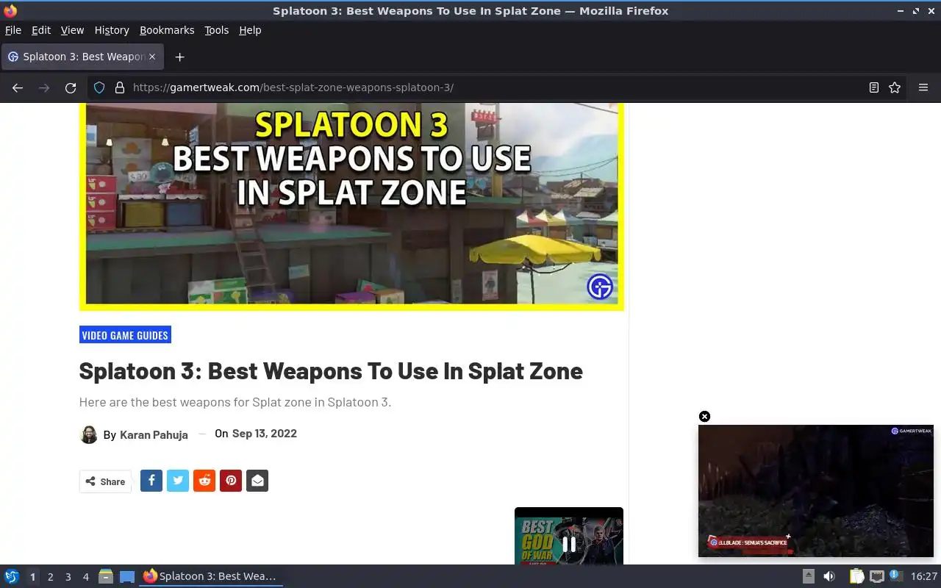View site security padlock details

pos(120,87)
